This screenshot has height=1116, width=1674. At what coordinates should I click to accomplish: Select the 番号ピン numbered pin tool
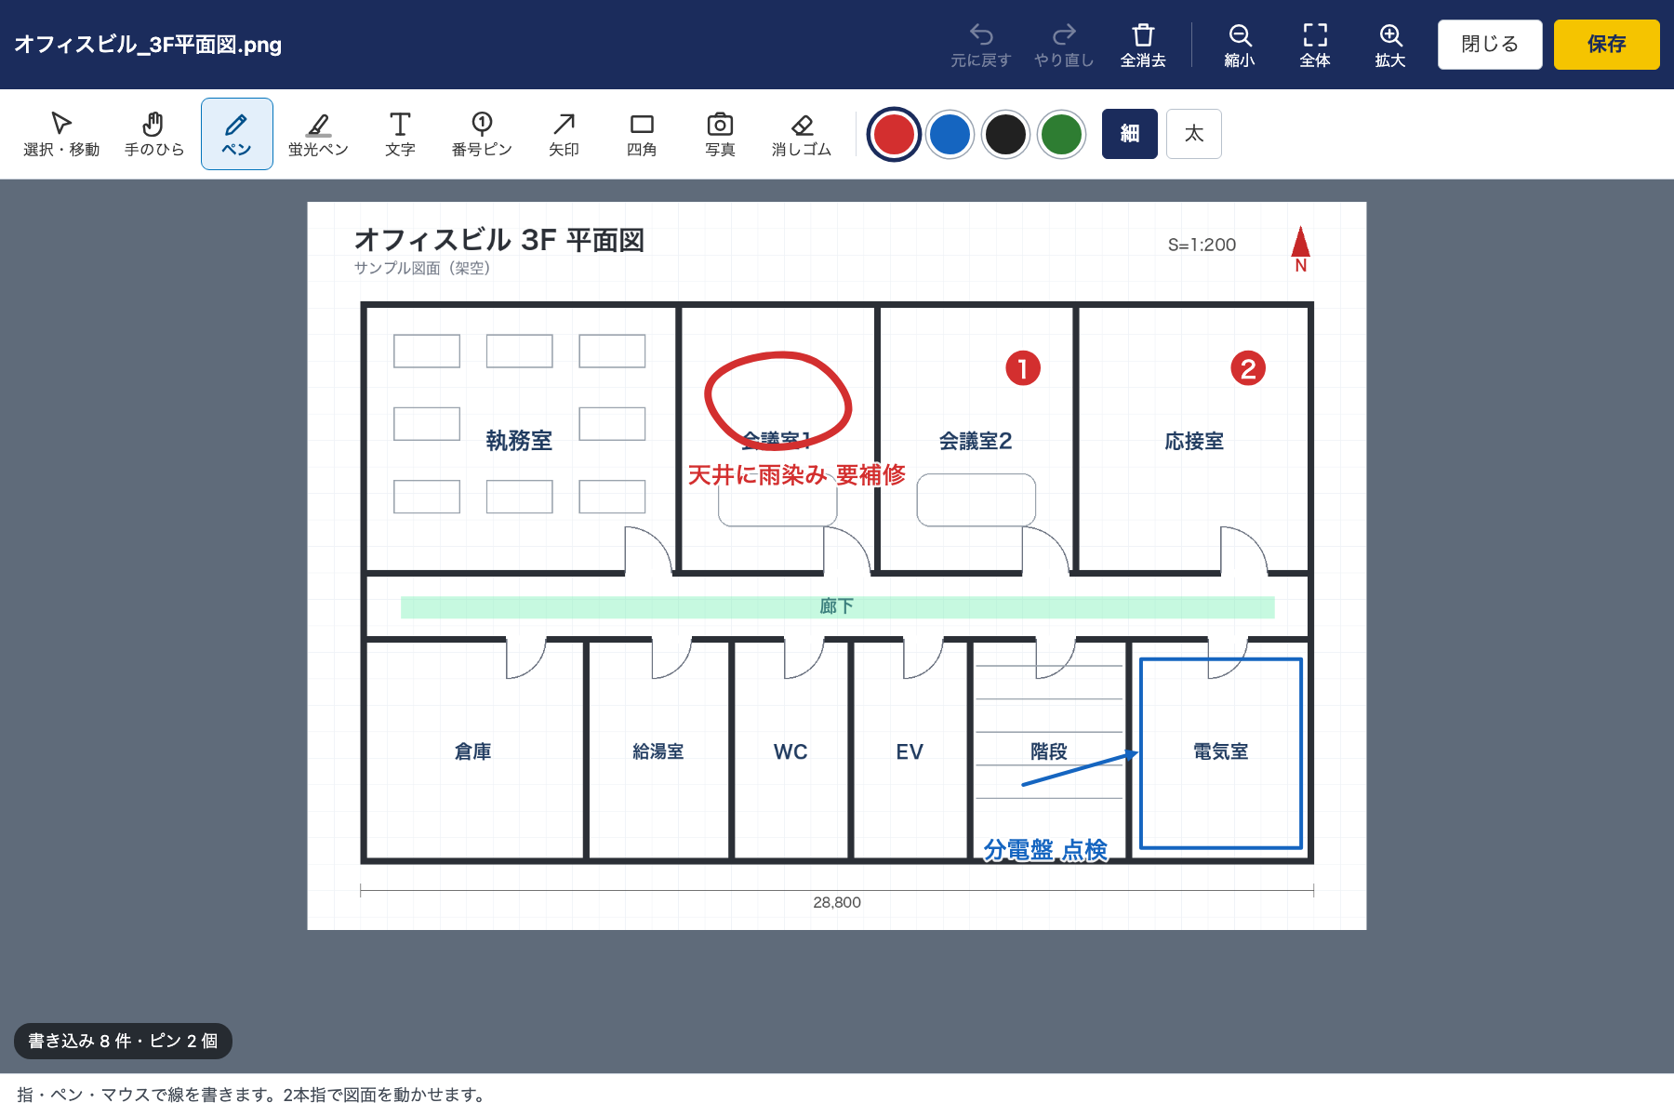tap(482, 134)
